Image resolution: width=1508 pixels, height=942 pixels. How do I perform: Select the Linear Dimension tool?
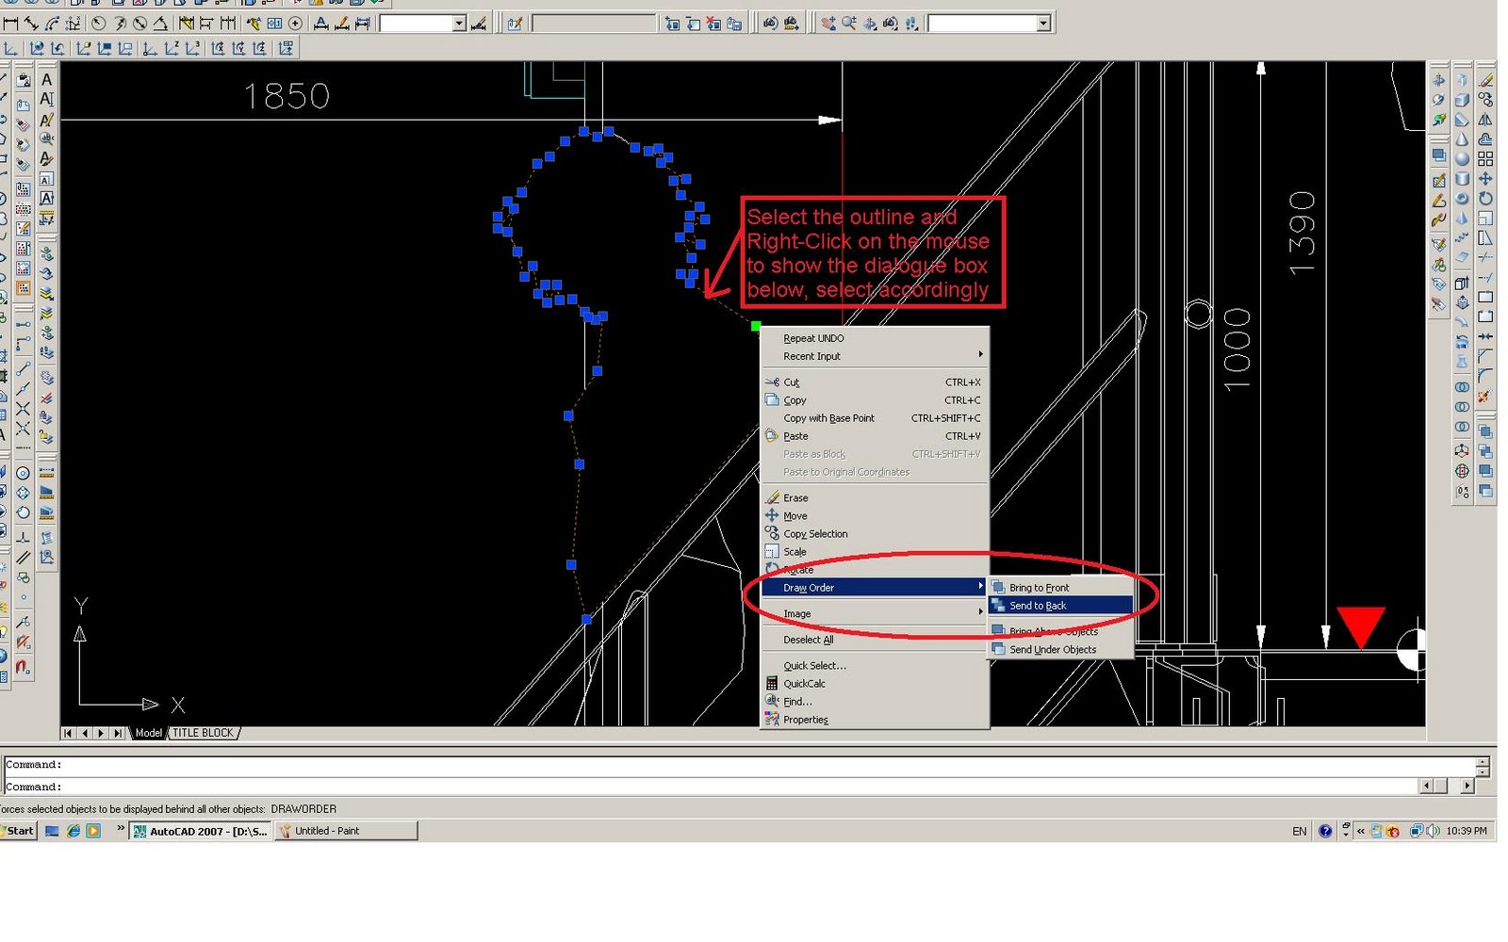coord(9,23)
